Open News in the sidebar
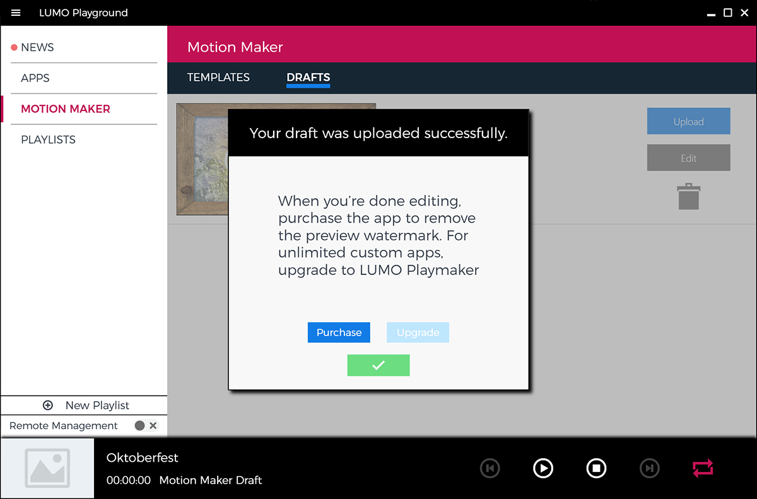Screen dimensions: 757x499 click(37, 47)
